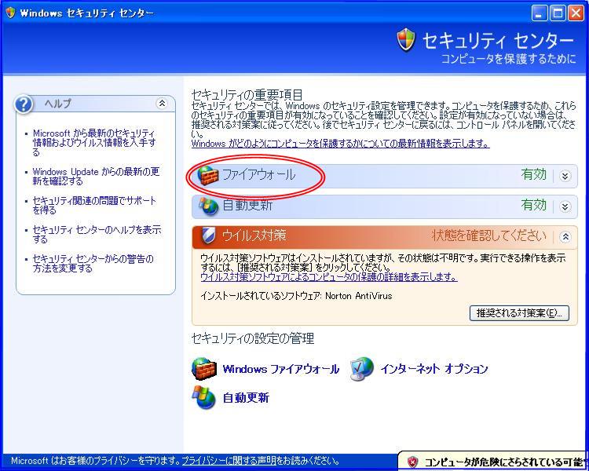This screenshot has height=471, width=589.
Task: Open the Windows ファイアウォール settings link
Action: click(281, 369)
